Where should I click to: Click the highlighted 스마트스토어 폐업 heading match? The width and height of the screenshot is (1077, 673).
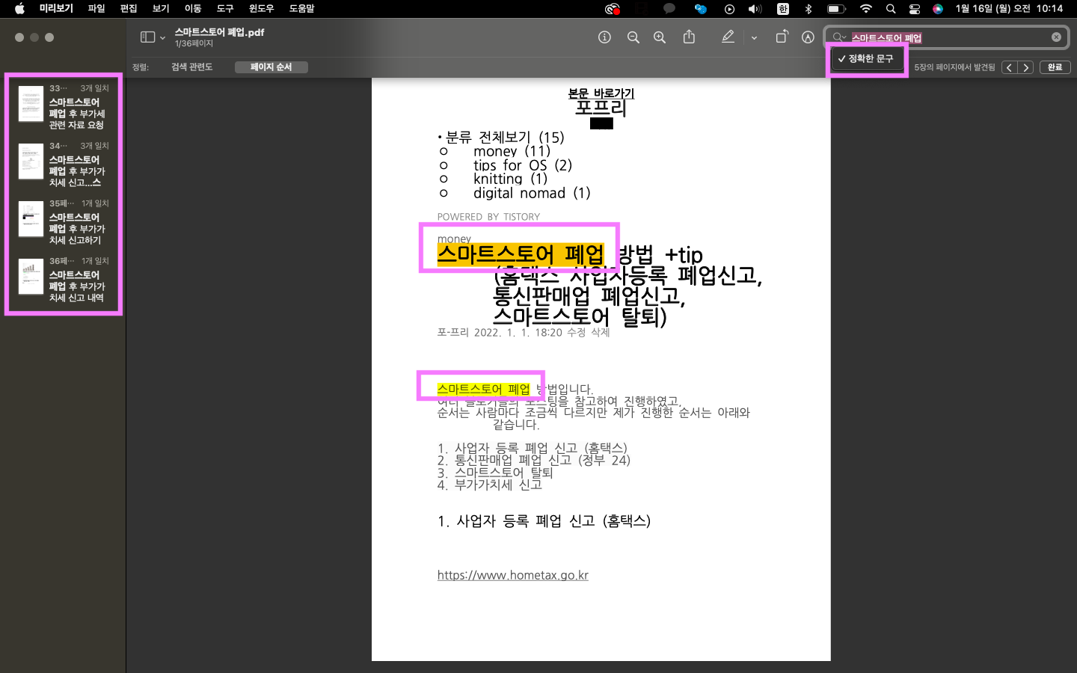pyautogui.click(x=520, y=254)
